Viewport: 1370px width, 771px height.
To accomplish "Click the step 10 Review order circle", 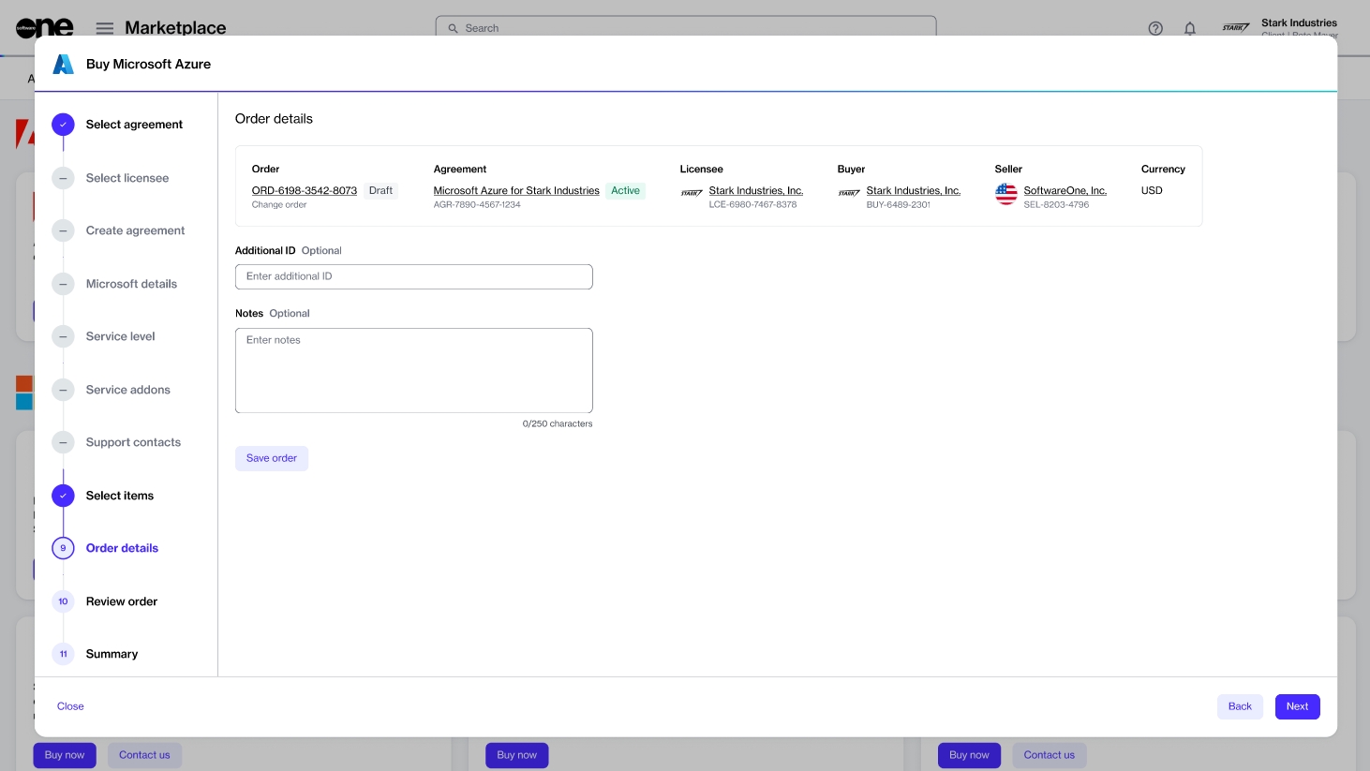I will pyautogui.click(x=63, y=601).
